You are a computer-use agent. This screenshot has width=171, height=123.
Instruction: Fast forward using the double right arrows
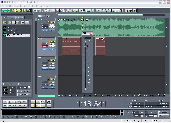[15, 106]
